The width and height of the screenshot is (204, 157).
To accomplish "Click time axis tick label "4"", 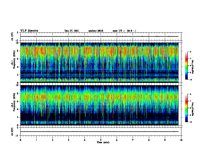I will coord(85,140).
